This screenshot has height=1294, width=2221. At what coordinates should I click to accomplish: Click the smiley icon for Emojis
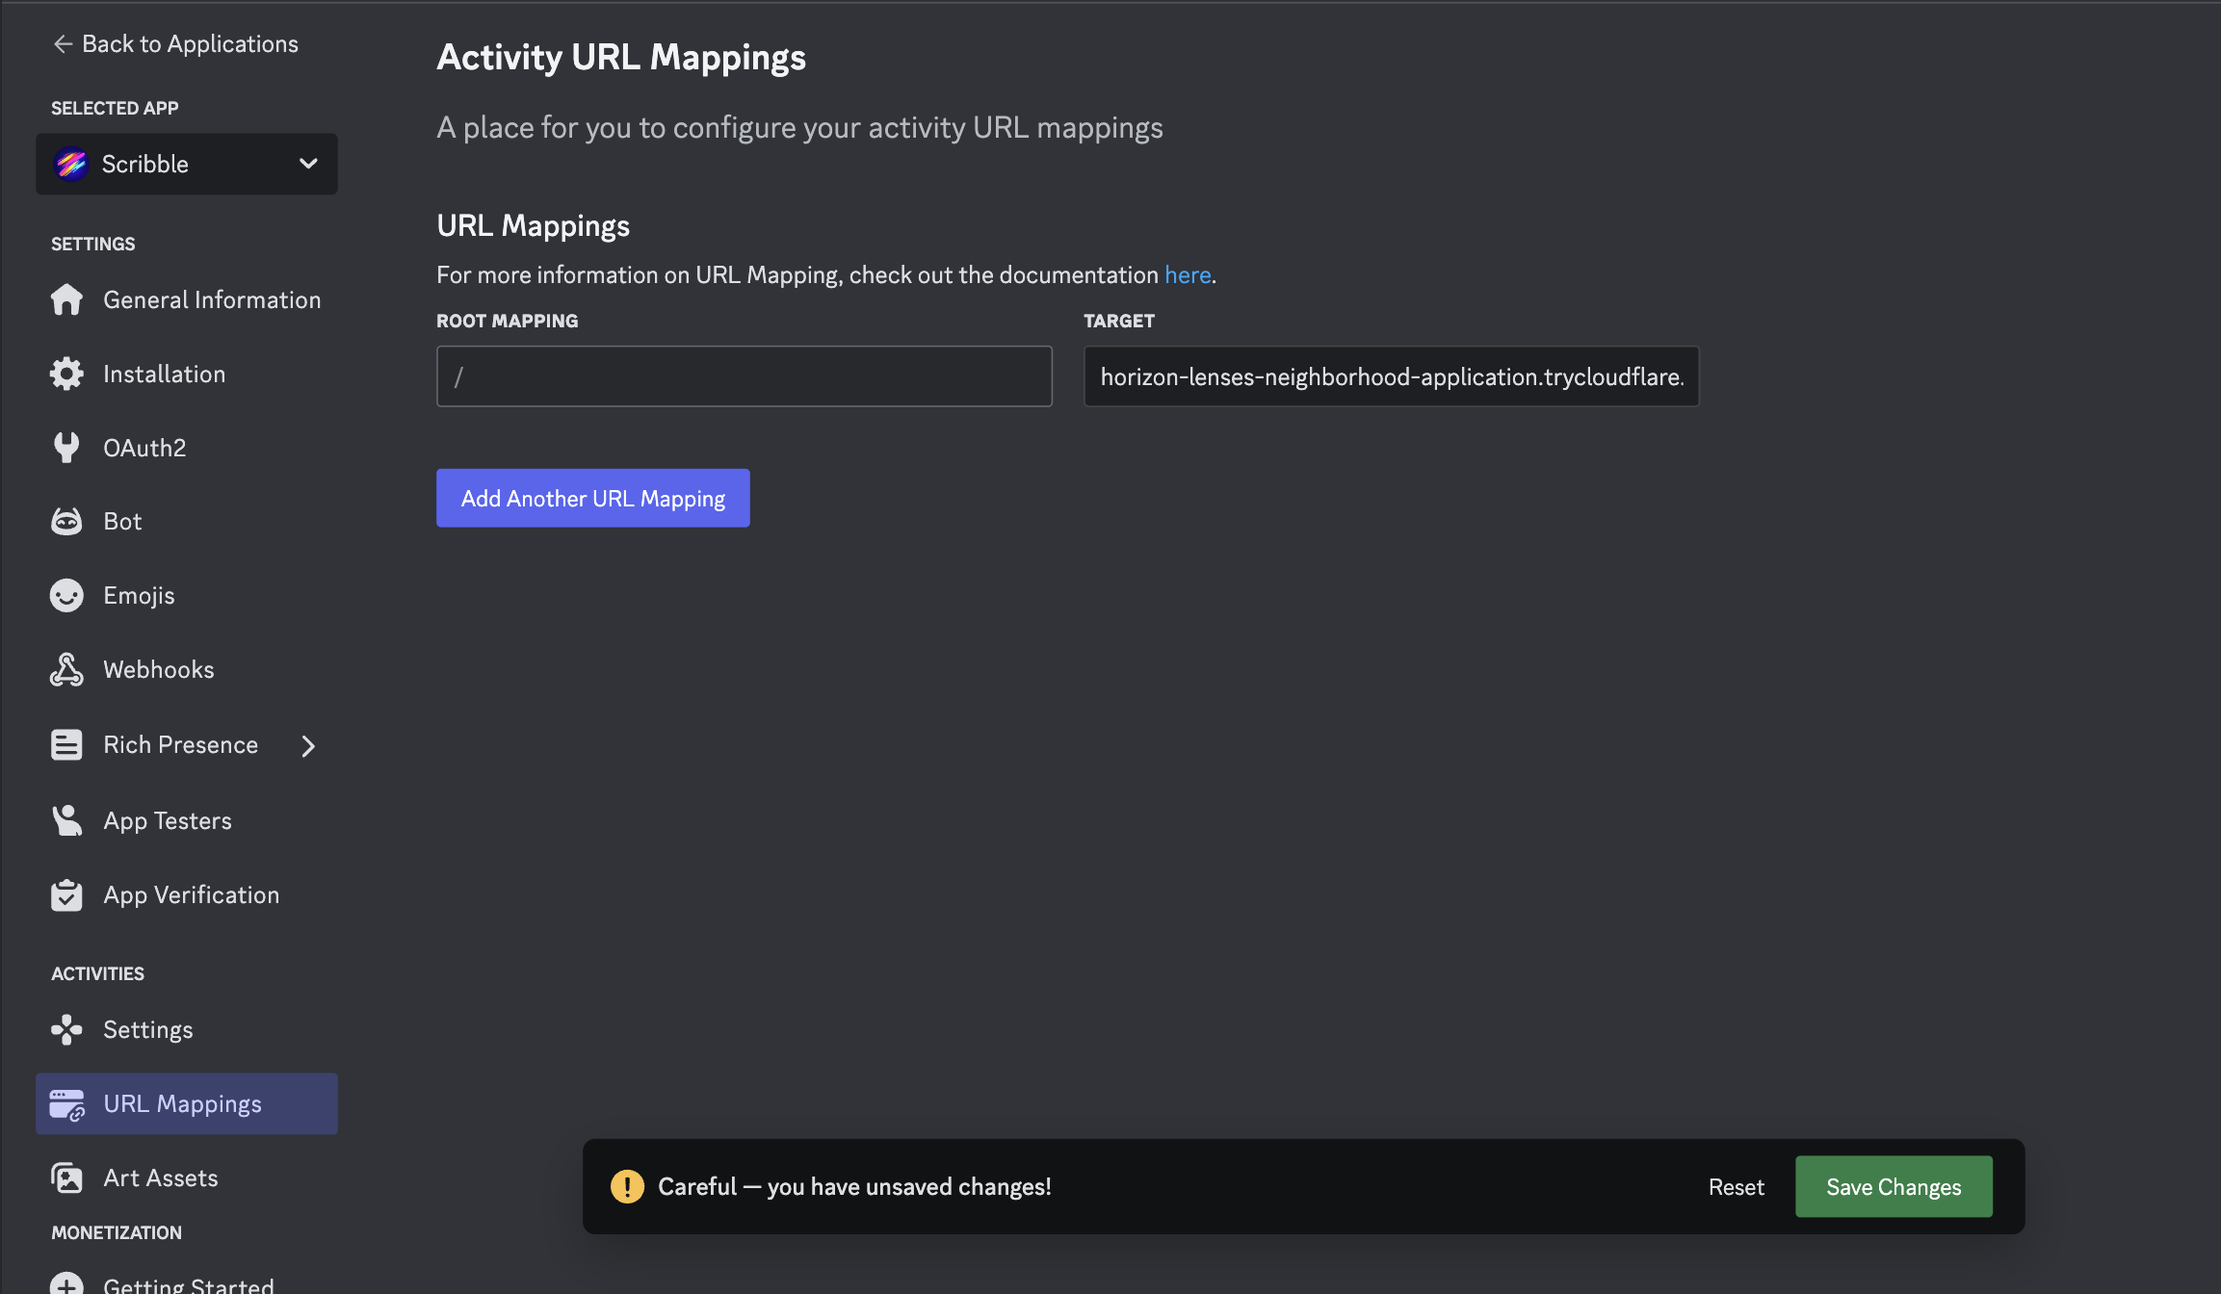click(66, 595)
